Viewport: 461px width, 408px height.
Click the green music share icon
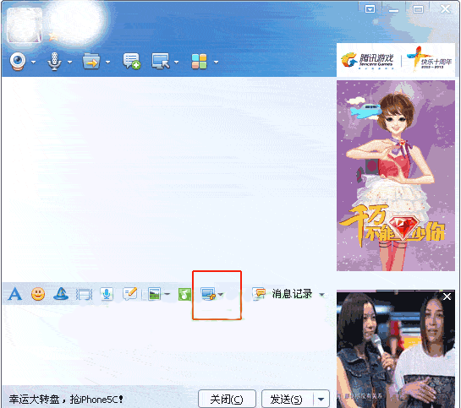coord(184,294)
